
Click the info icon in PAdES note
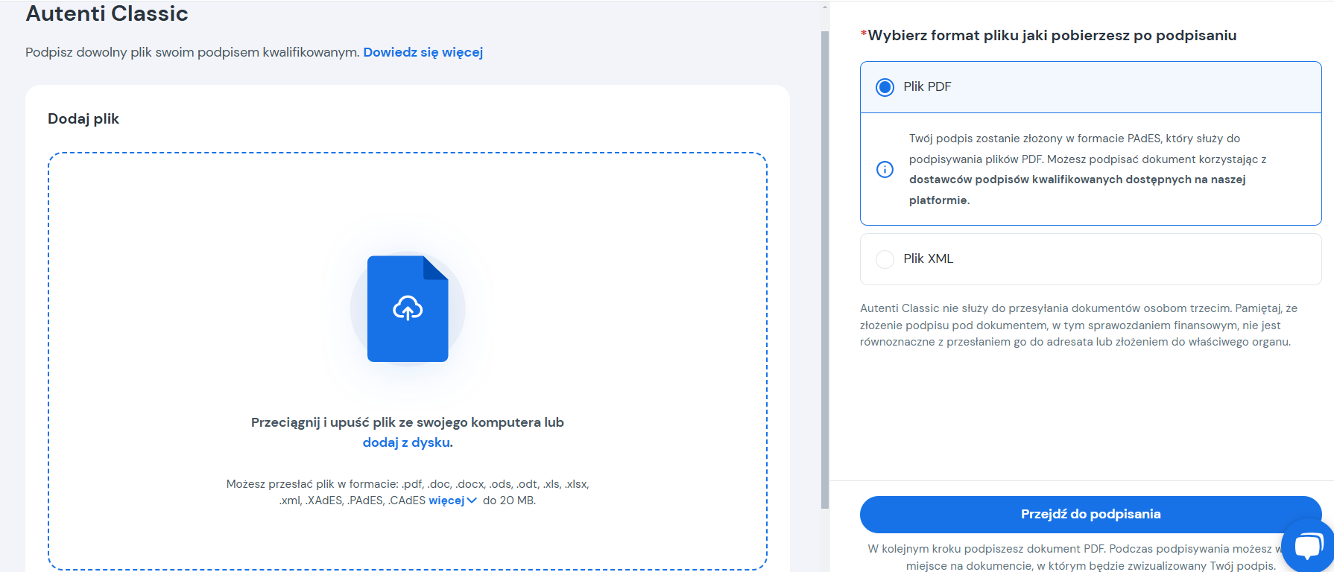(885, 169)
